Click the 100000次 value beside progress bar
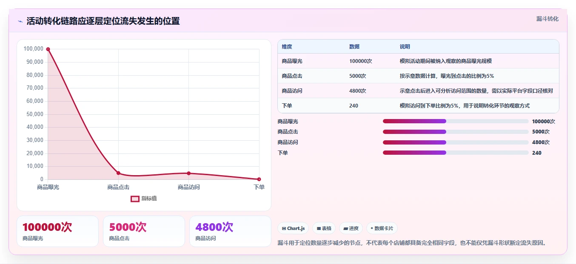The height and width of the screenshot is (264, 576). coord(544,122)
